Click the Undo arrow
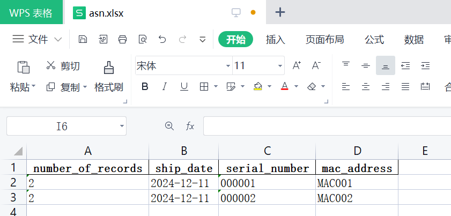451x216 pixels. click(162, 39)
